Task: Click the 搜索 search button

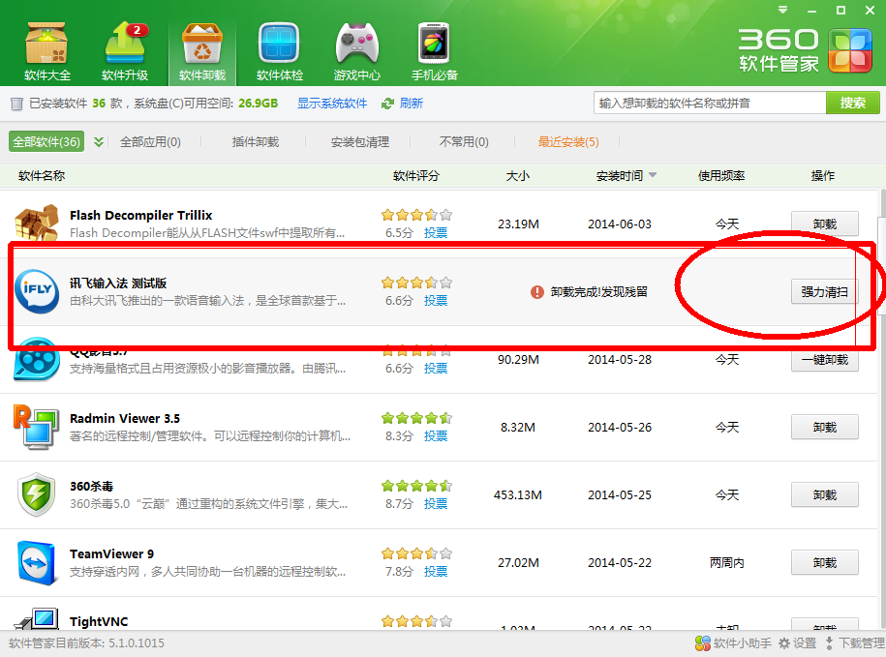Action: pos(853,103)
